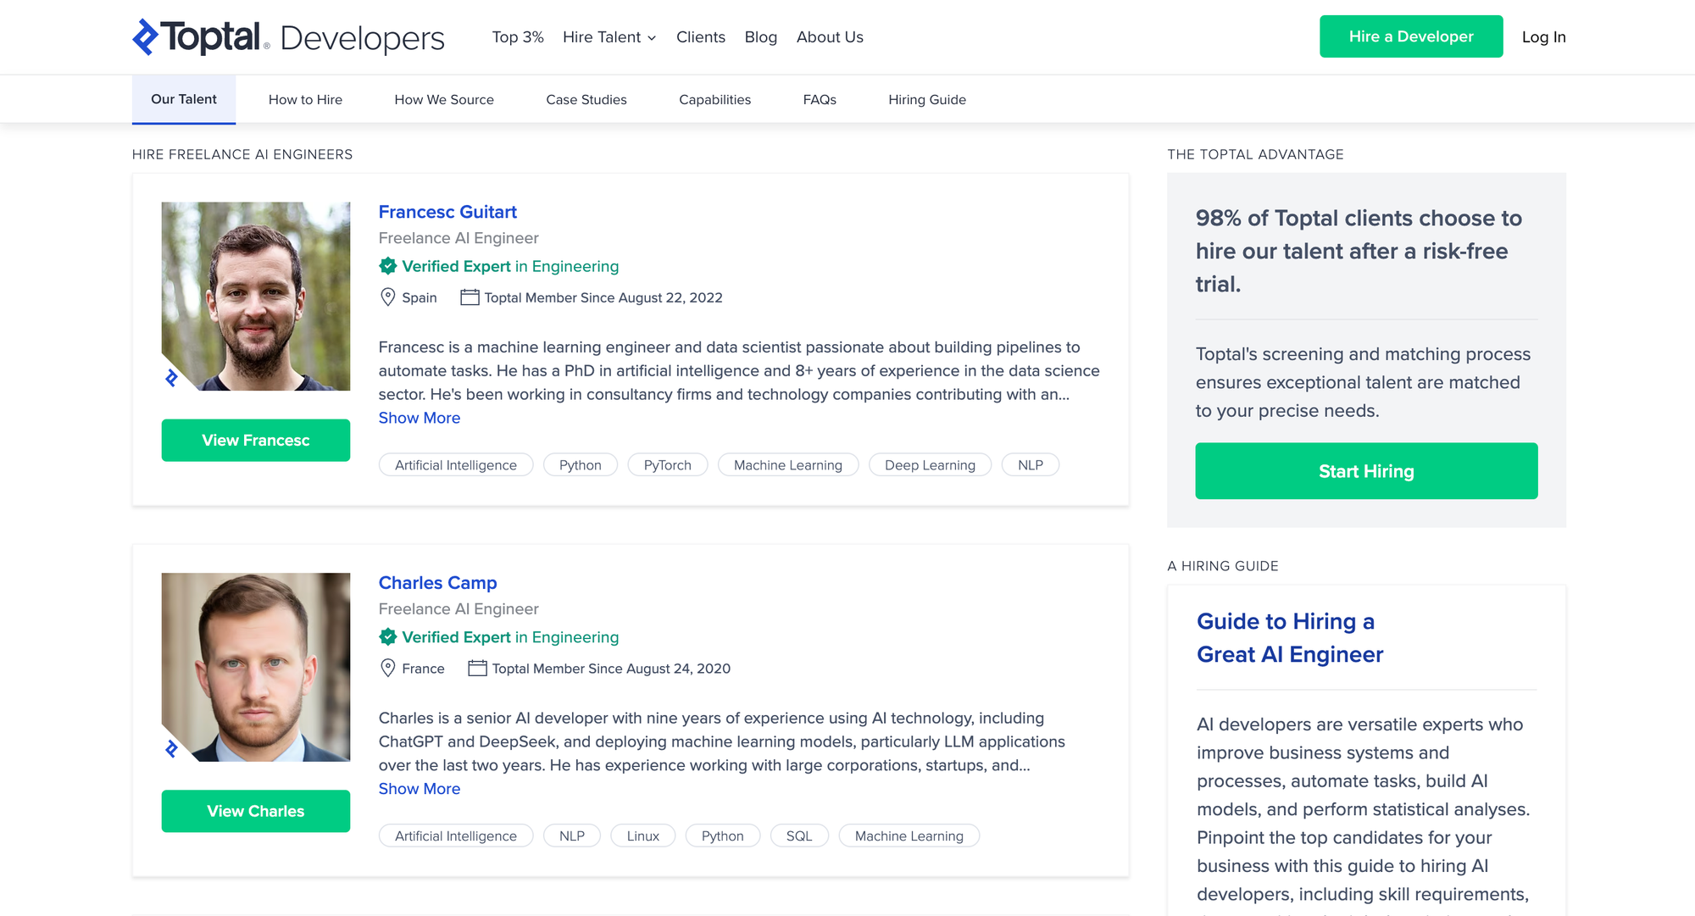Click the location pin next to France
Image resolution: width=1695 pixels, height=916 pixels.
click(x=388, y=669)
